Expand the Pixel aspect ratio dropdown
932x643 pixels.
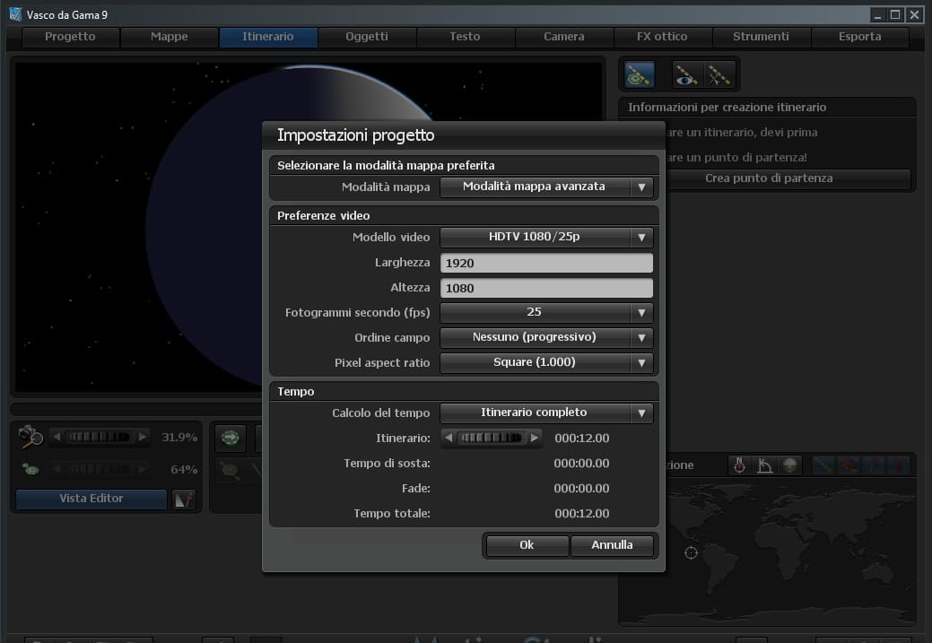546,362
